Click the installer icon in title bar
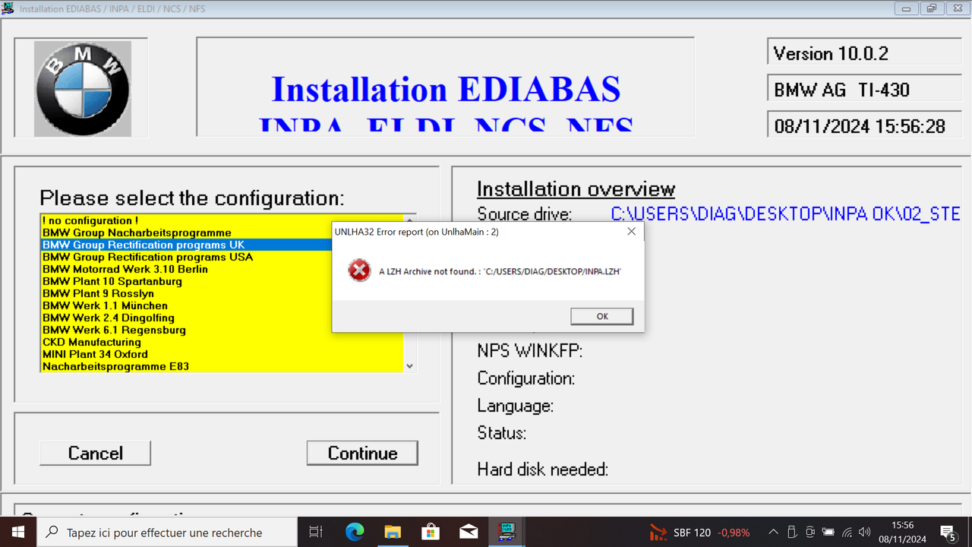Screen dimensions: 972x547 click(8, 8)
